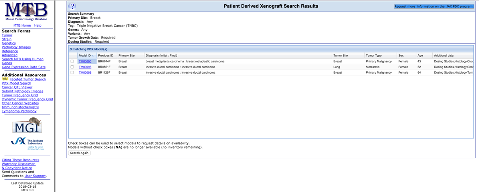Viewport: 479px width, 194px height.
Task: Open the Faceted Tumor Search link
Action: pos(28,80)
